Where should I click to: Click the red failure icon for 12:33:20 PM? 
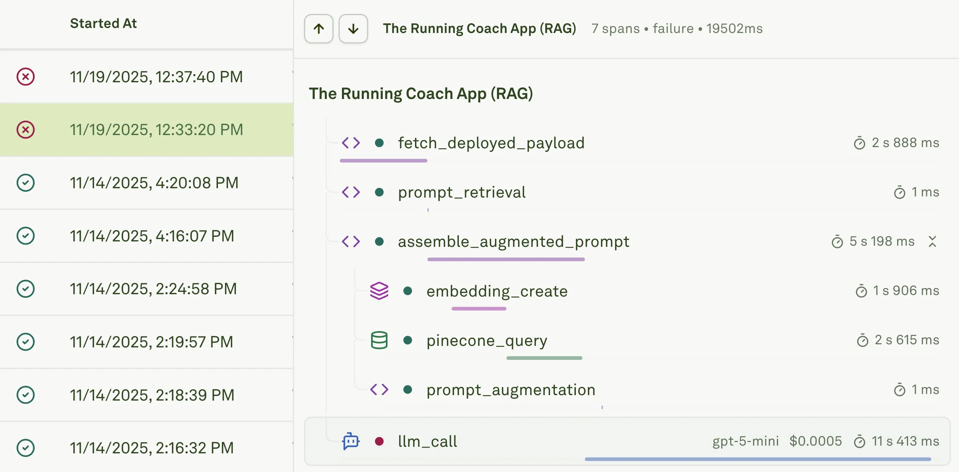(26, 130)
